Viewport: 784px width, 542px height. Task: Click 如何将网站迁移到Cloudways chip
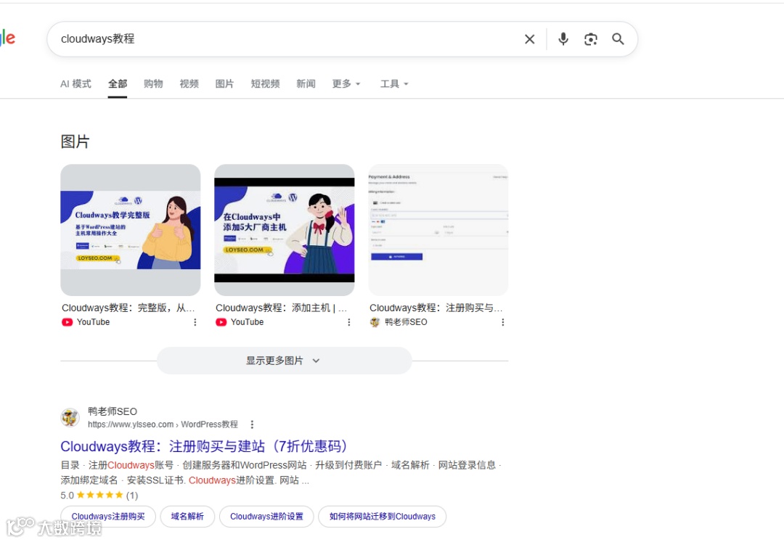point(382,517)
